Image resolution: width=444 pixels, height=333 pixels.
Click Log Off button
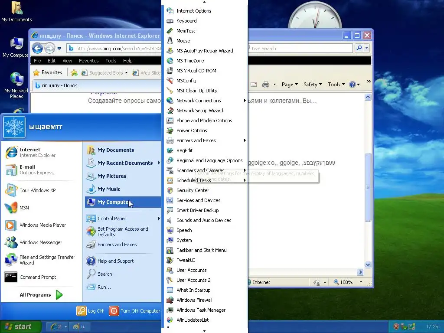pos(90,310)
